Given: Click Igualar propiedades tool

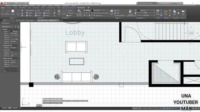Looking at the screenshot, I should [130, 13].
